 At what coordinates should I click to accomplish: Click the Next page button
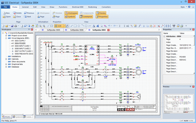coord(27,17)
